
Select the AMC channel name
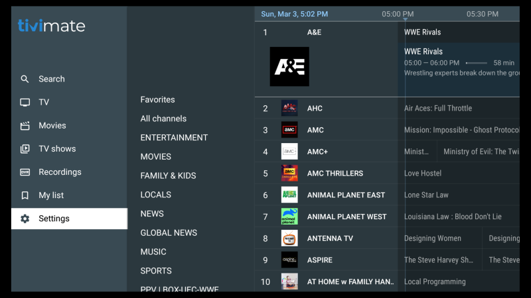coord(315,130)
